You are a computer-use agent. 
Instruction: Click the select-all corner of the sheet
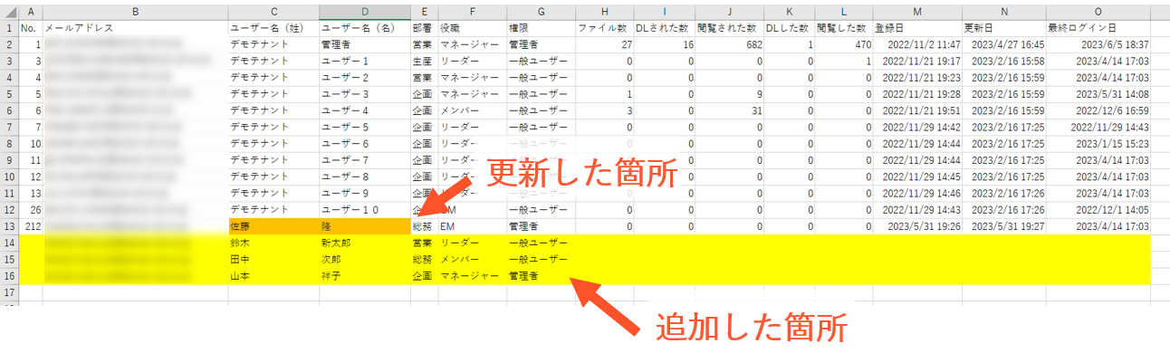(9, 11)
